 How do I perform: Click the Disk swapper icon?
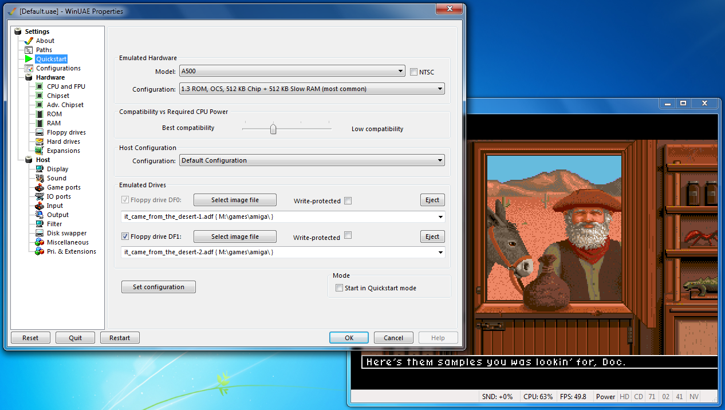point(40,233)
